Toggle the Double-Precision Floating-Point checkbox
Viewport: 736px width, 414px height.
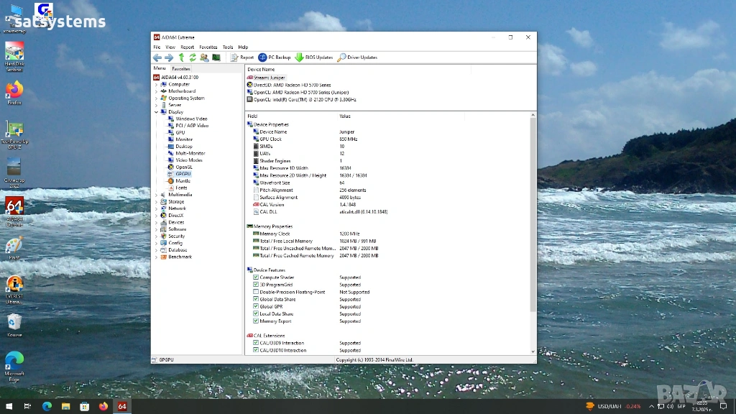point(256,292)
